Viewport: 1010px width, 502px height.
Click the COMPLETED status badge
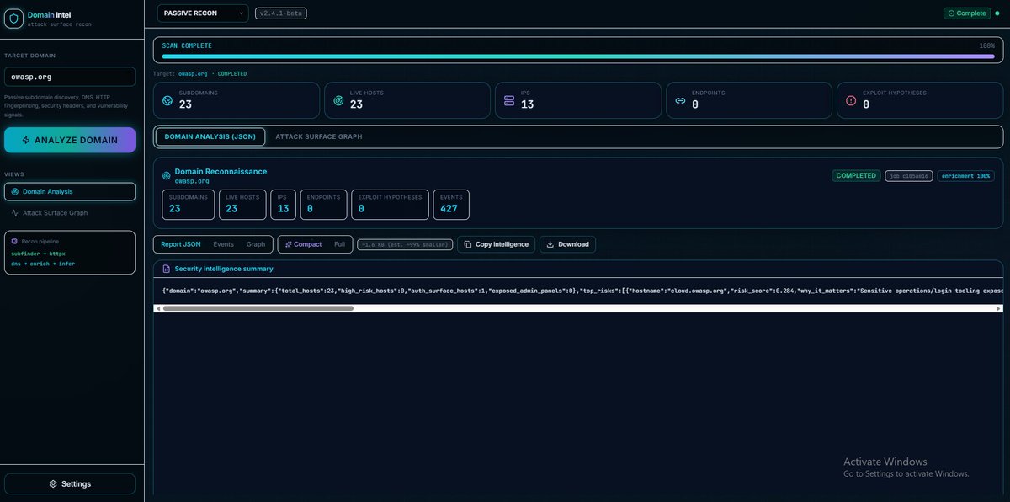point(856,175)
